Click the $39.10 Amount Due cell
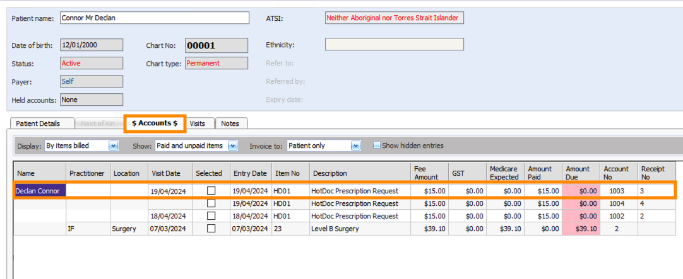Image resolution: width=683 pixels, height=279 pixels. [581, 229]
